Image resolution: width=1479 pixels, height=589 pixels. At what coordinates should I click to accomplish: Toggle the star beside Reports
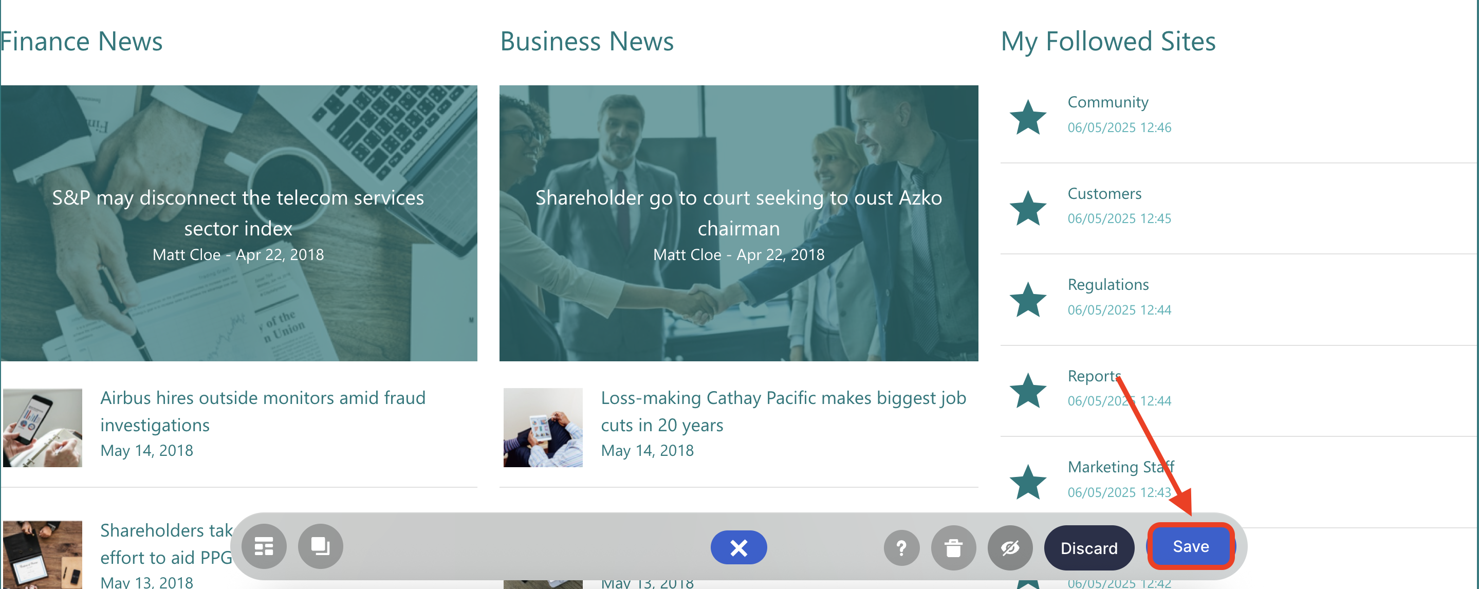[1028, 391]
